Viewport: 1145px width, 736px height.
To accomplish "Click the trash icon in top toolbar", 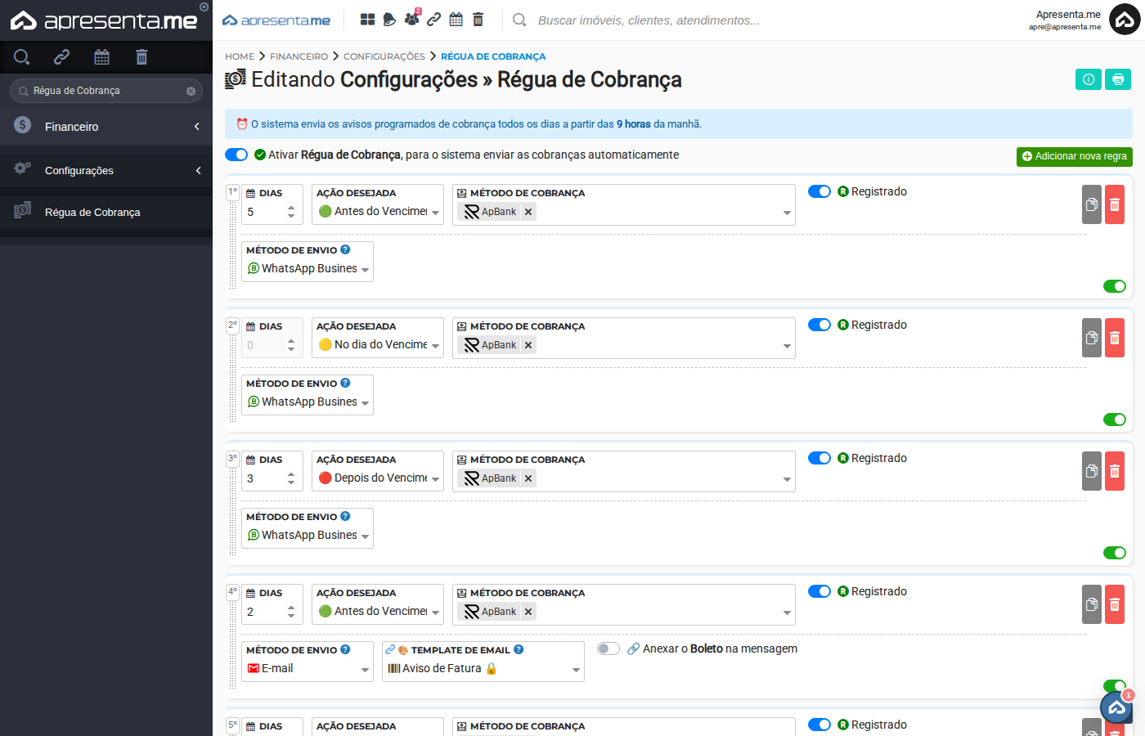I will (x=478, y=18).
